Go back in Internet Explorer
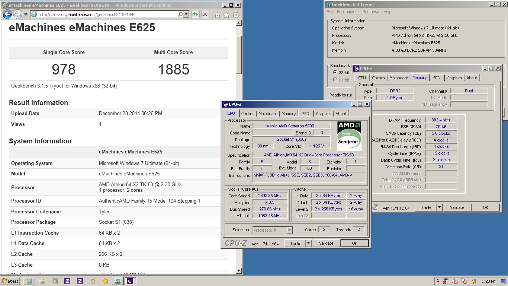This screenshot has width=508, height=286. coord(7,15)
